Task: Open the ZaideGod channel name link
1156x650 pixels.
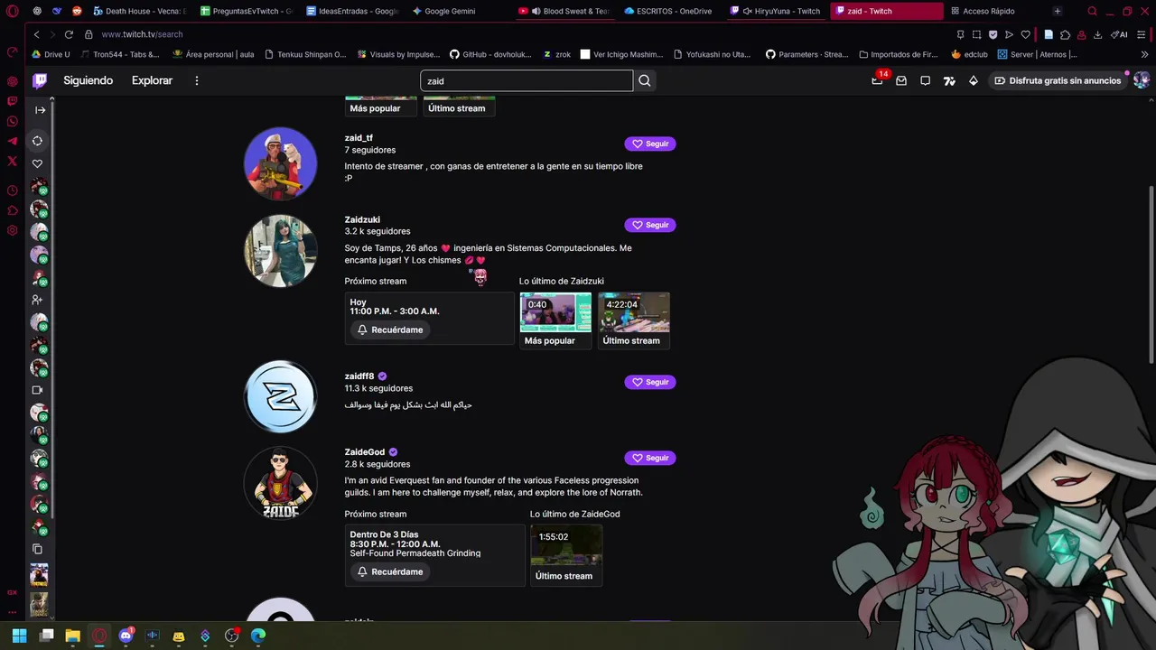Action: click(365, 451)
